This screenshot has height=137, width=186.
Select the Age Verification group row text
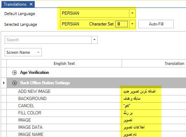tap(34, 72)
